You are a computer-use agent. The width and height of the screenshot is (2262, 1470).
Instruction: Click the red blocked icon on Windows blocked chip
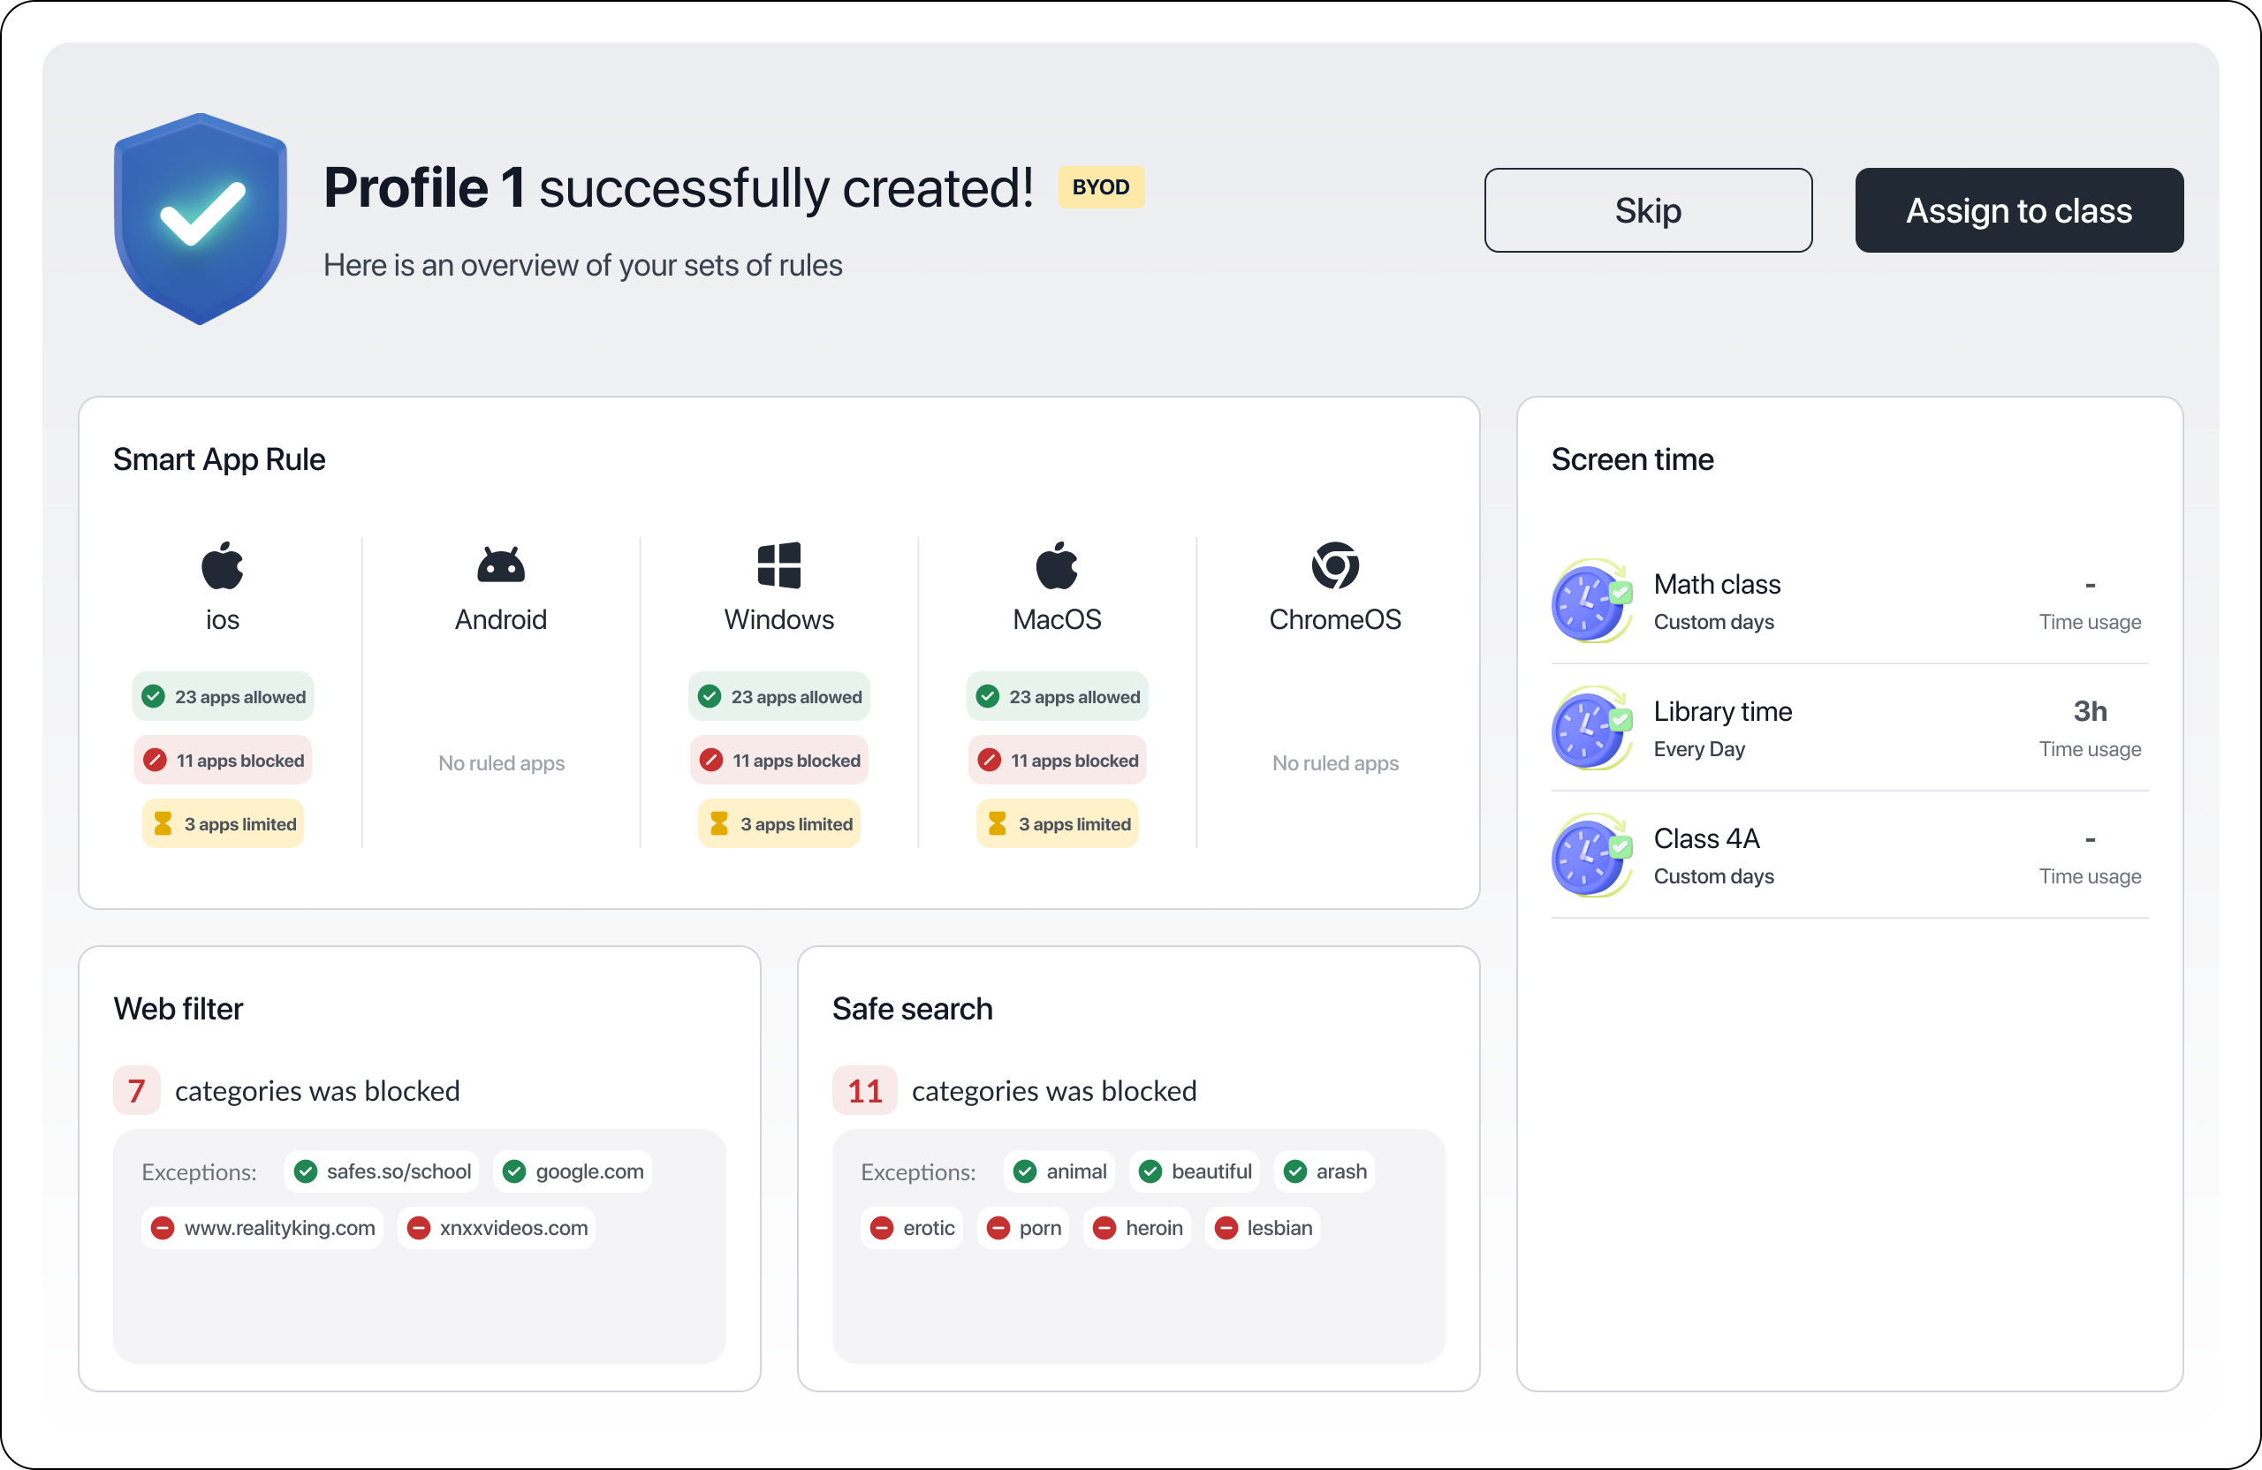(x=710, y=761)
